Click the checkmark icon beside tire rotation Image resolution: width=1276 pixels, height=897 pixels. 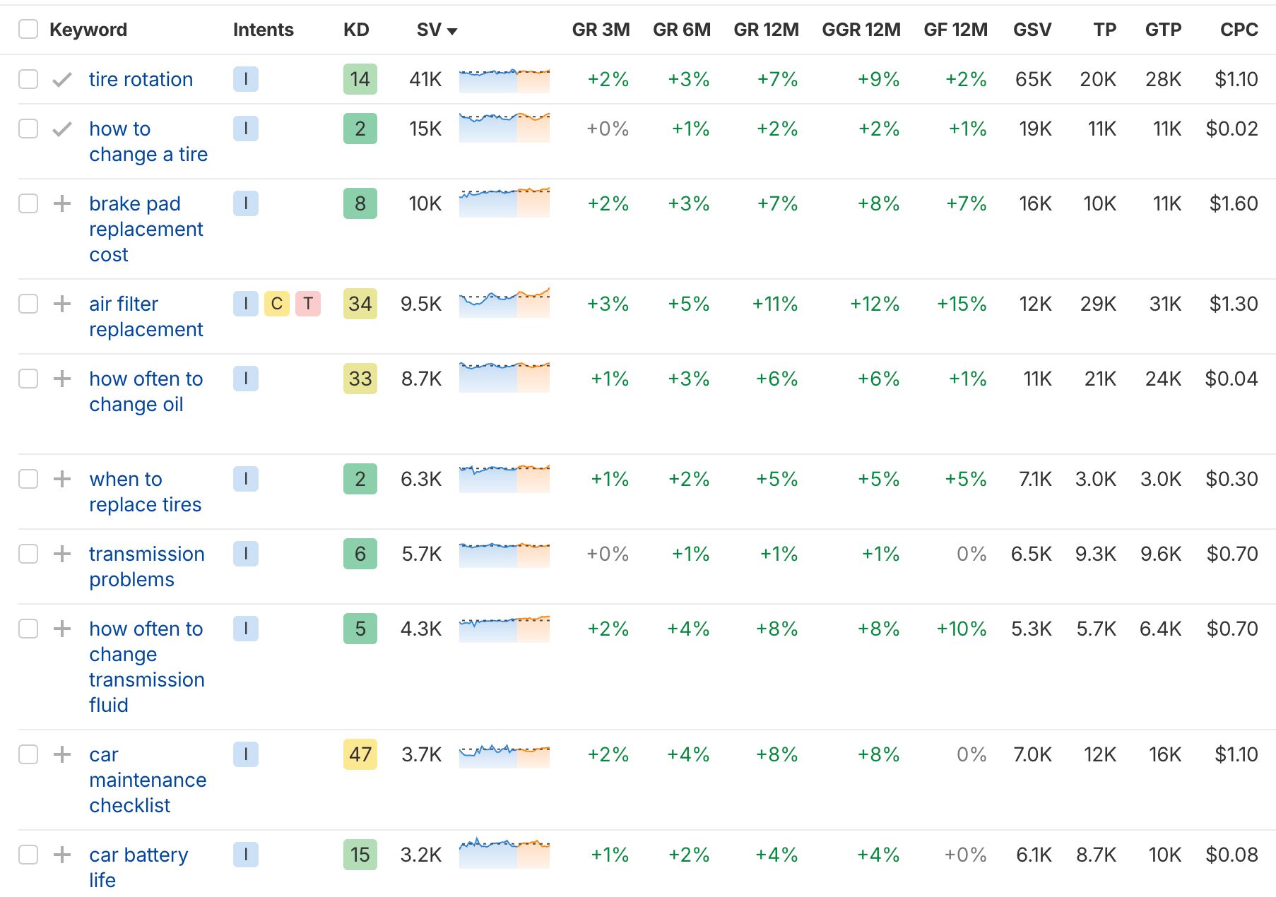(x=62, y=79)
